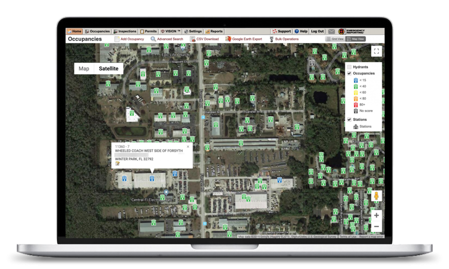Viewport: 449px width, 269px height.
Task: Click the orange '< 80' legend icon
Action: pos(356,99)
